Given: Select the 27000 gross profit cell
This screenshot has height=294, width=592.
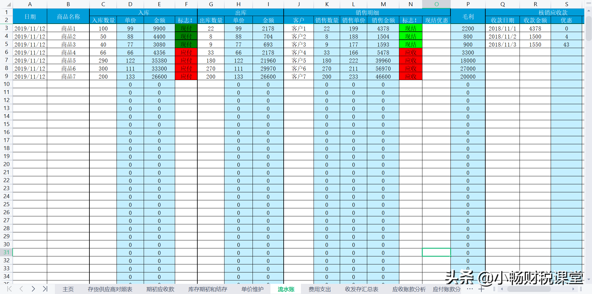Looking at the screenshot, I should pos(468,68).
